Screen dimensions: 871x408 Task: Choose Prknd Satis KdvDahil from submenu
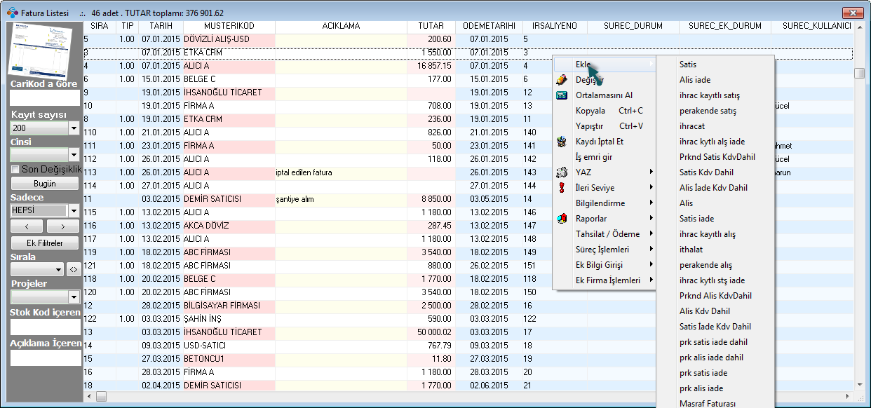coord(715,157)
